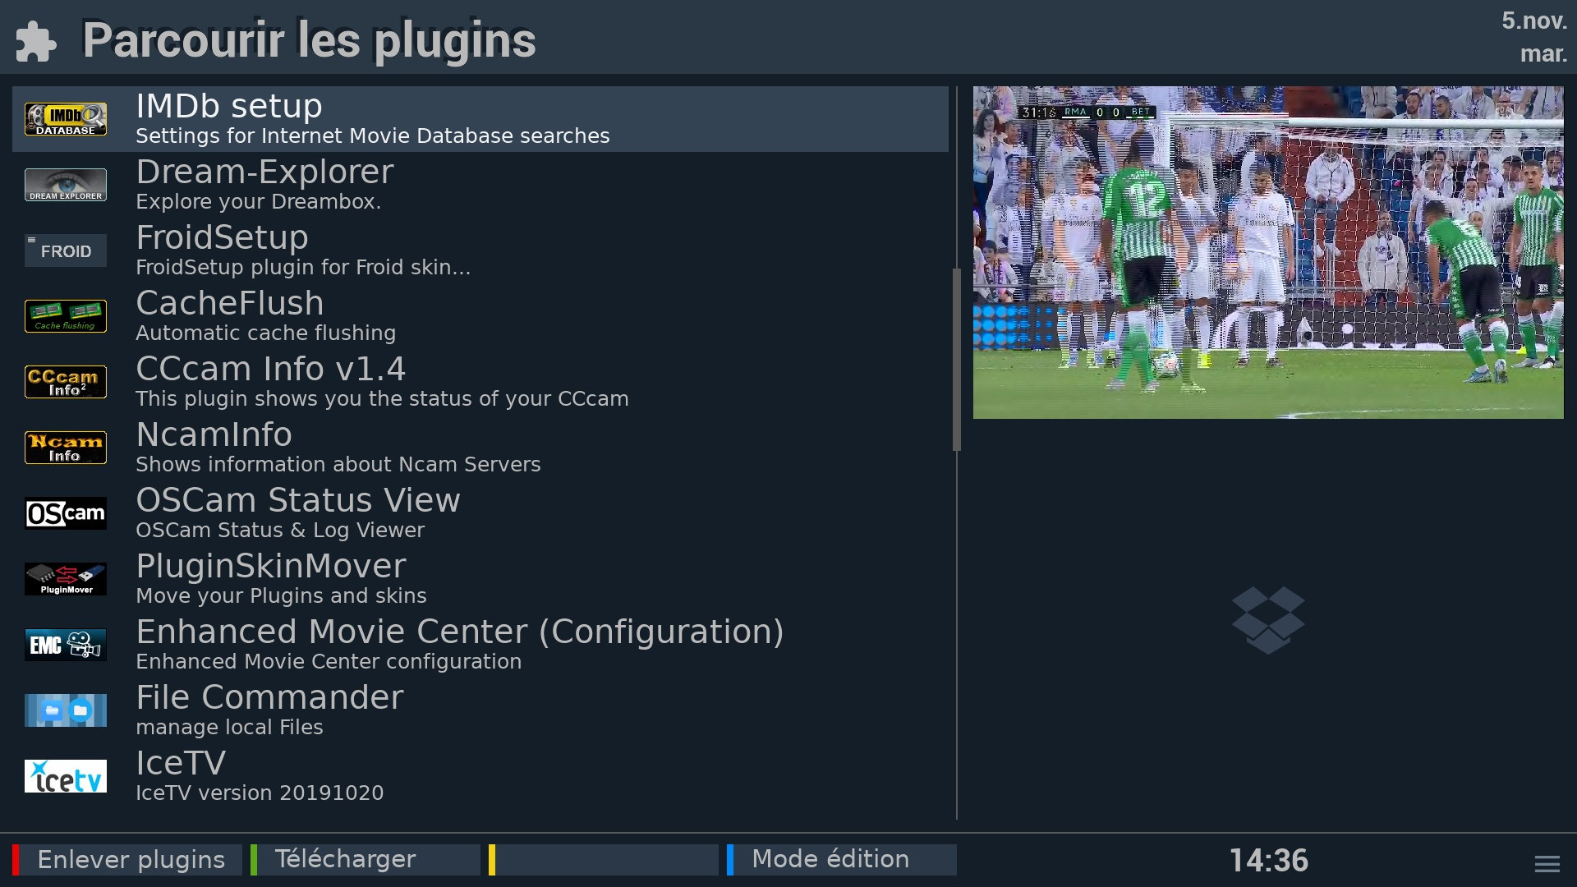The height and width of the screenshot is (887, 1577).
Task: Click the Dream Explorer eye icon
Action: [x=66, y=185]
